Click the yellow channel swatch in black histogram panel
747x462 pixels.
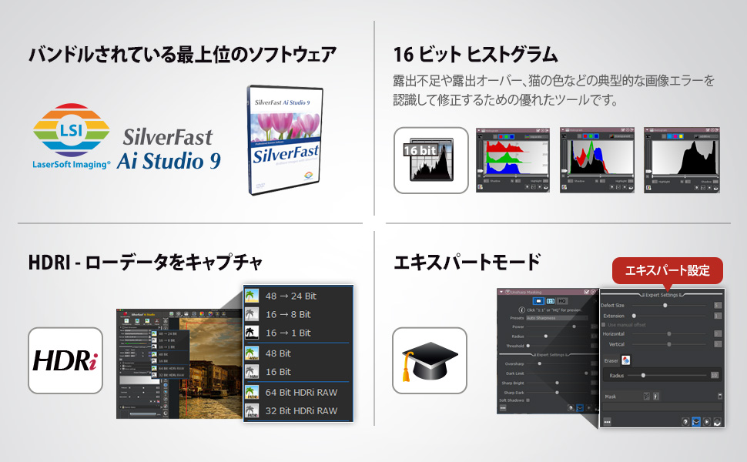pyautogui.click(x=681, y=136)
